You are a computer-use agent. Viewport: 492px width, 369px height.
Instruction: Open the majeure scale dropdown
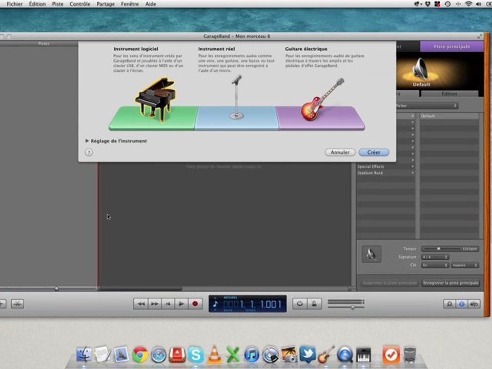pyautogui.click(x=465, y=265)
